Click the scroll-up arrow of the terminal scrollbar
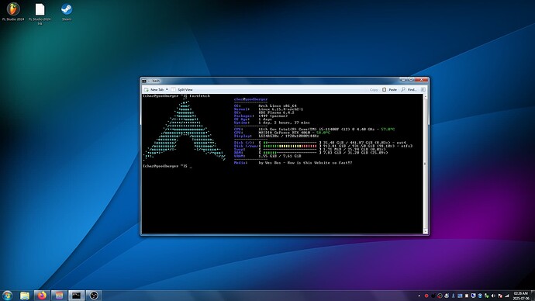Viewport: 535px width, 301px height. (425, 96)
